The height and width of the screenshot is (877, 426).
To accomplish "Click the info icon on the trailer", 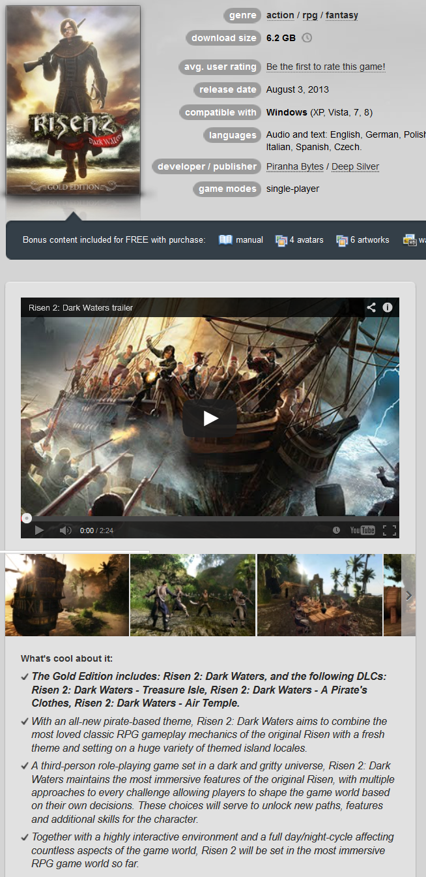I will coord(388,307).
